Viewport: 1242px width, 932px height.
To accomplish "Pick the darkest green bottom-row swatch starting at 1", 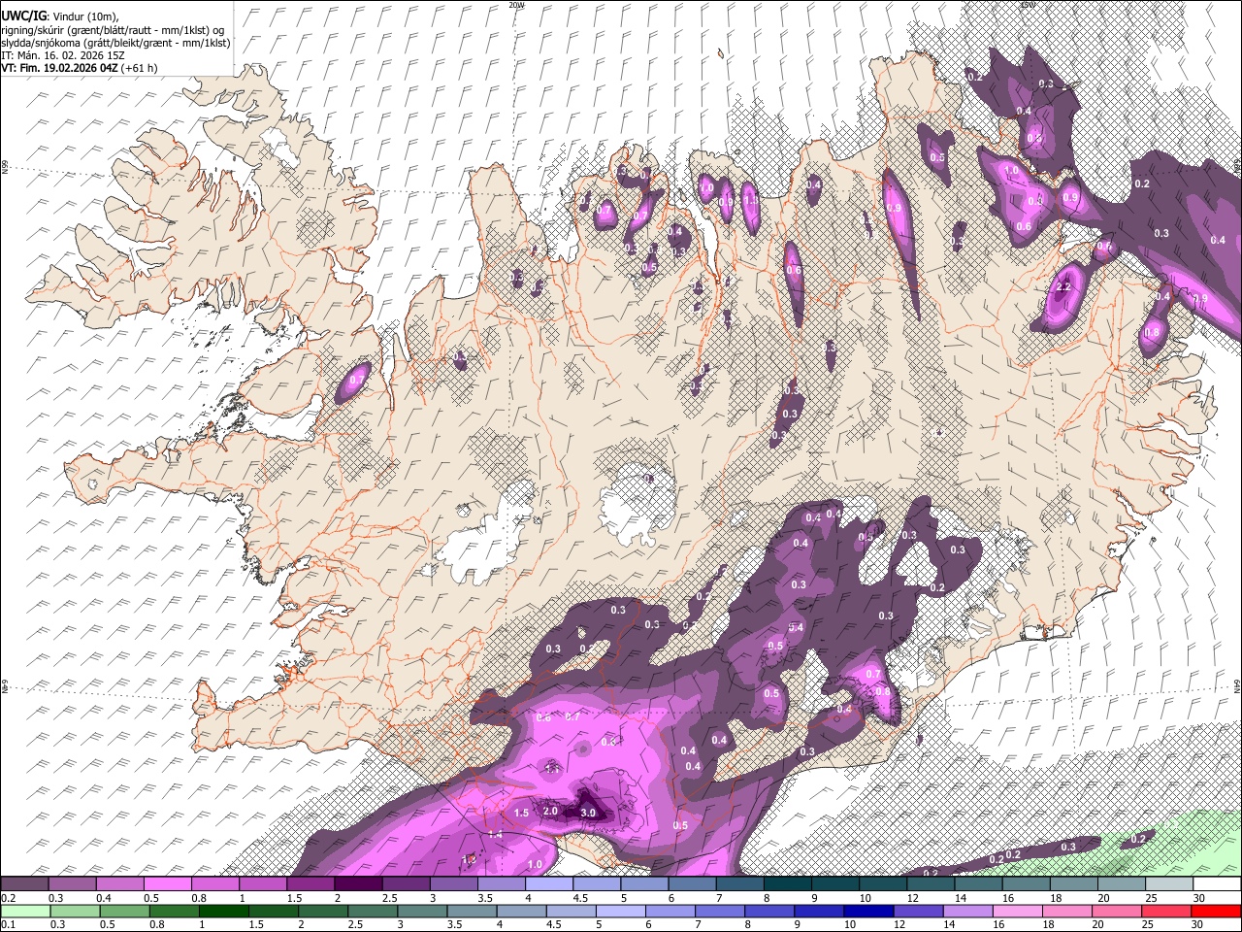I will pos(223,911).
